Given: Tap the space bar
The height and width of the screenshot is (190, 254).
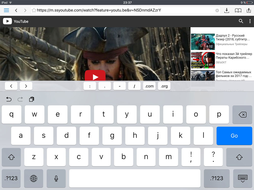Looking at the screenshot, I should click(135, 178).
